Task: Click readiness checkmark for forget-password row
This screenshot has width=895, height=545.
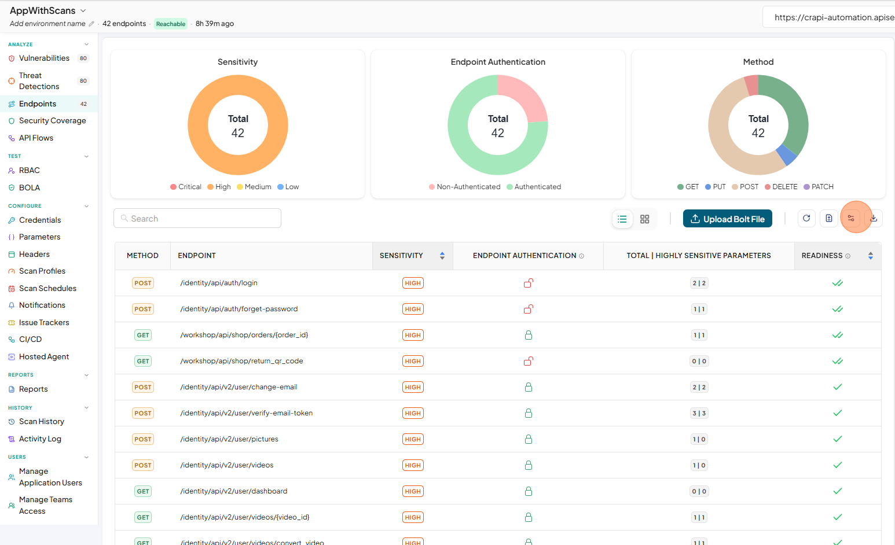Action: pos(838,309)
